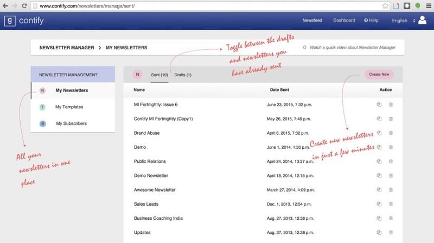Open the Business Coaching India name
The height and width of the screenshot is (243, 434).
[158, 218]
